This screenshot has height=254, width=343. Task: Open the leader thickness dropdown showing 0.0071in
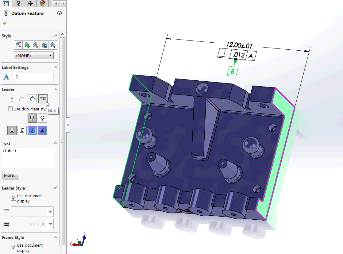coord(50,224)
